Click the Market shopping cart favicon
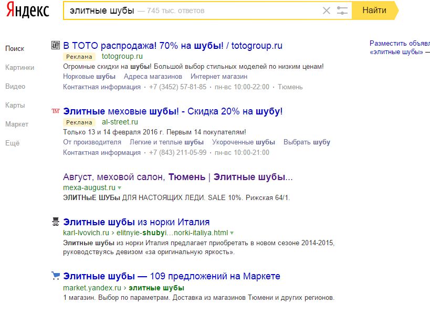430x314 pixels. (x=56, y=276)
